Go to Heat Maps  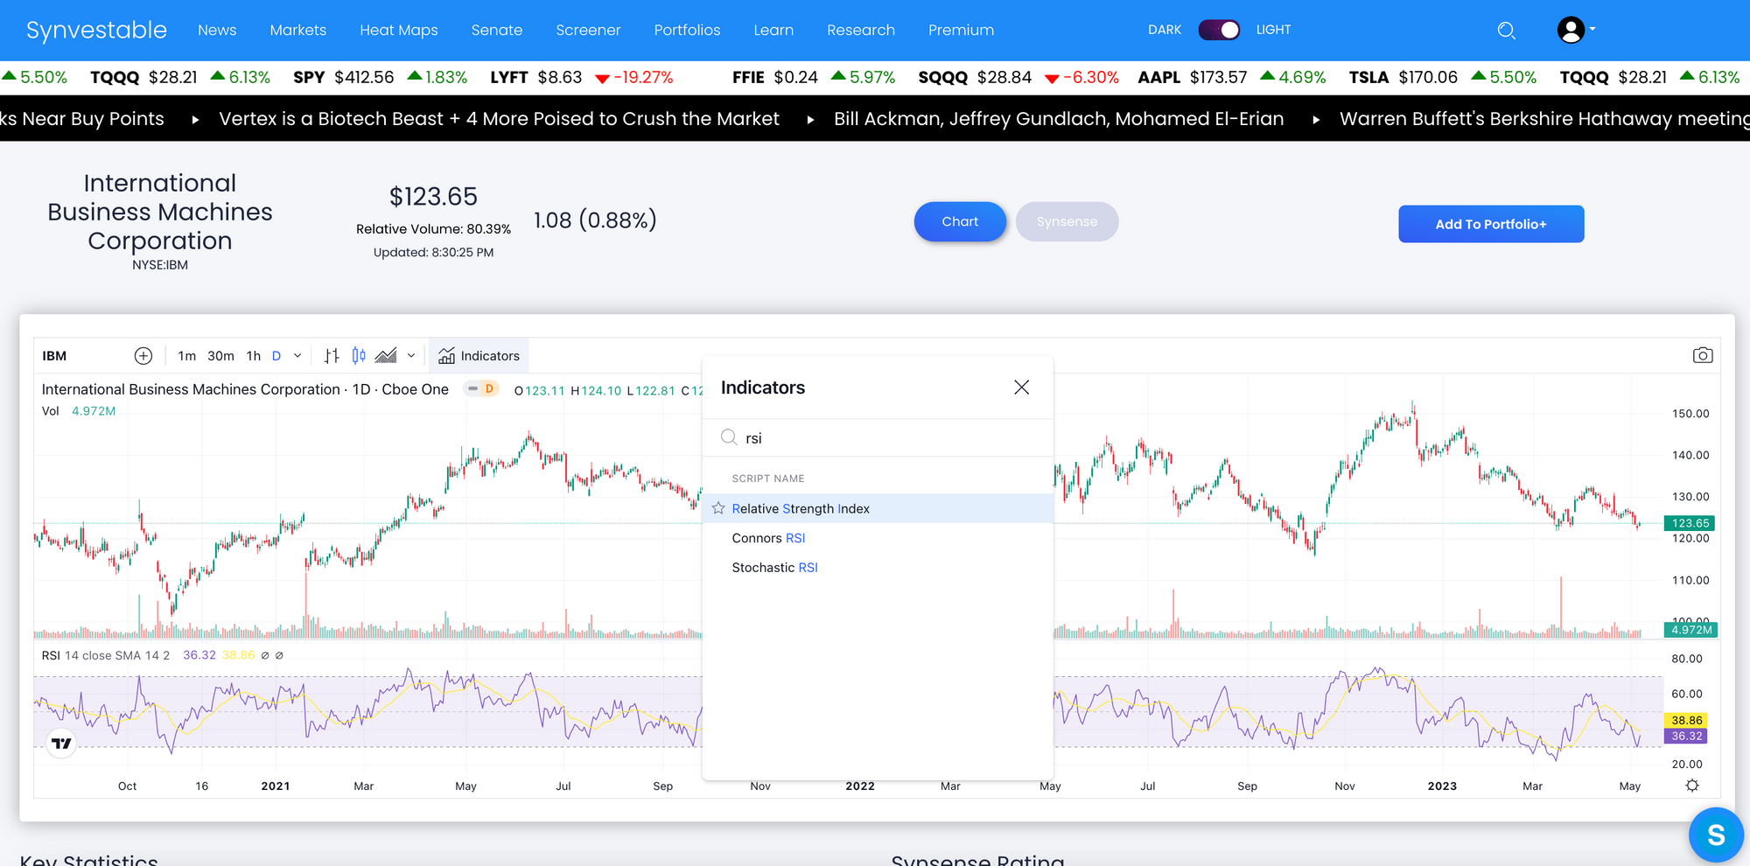click(x=399, y=30)
